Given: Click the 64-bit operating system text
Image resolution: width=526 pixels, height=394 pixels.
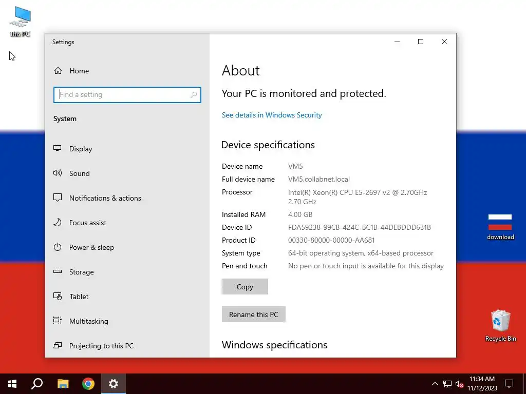Looking at the screenshot, I should 361,253.
